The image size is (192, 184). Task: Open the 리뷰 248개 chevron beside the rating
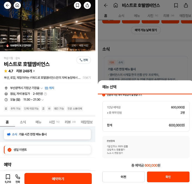(34, 71)
